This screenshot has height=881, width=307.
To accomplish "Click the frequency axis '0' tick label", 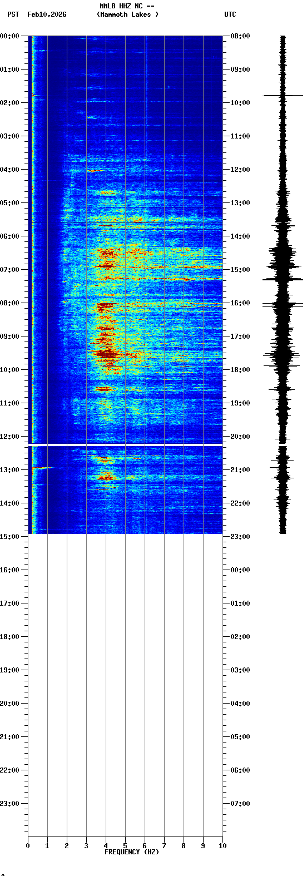I will point(28,846).
